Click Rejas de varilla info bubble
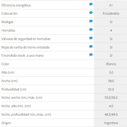Screen dimensions: 127x127 point(91,46)
